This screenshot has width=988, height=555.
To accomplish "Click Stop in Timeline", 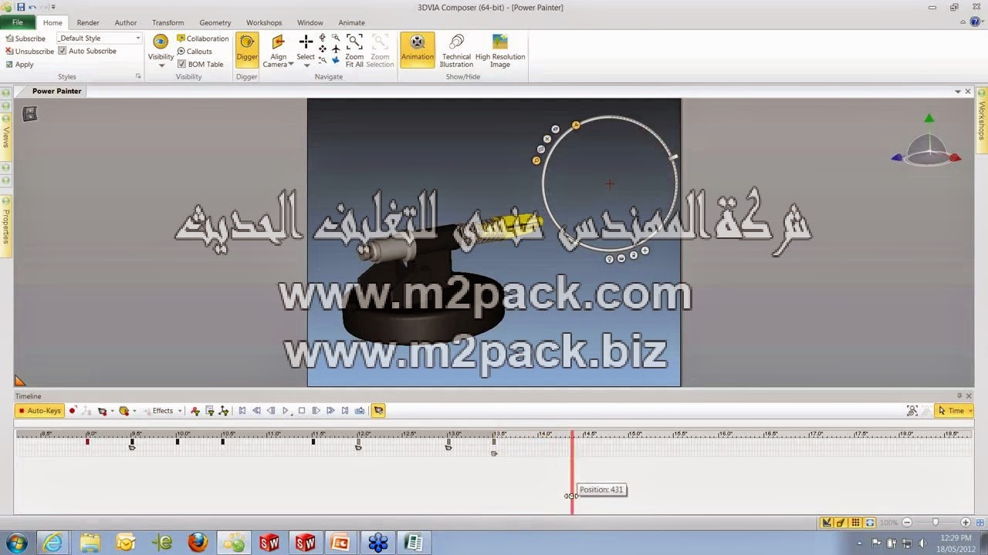I will pos(301,411).
